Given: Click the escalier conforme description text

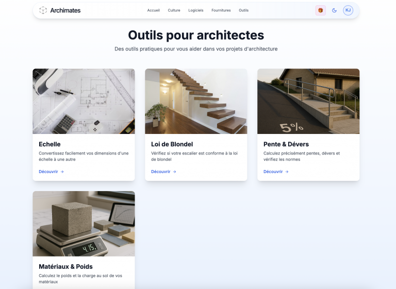Looking at the screenshot, I should 194,156.
